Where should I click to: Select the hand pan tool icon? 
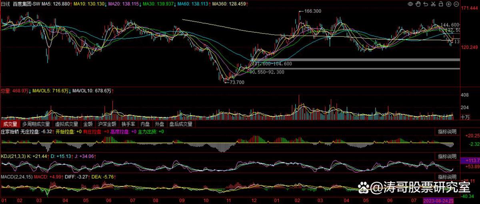click(x=418, y=4)
